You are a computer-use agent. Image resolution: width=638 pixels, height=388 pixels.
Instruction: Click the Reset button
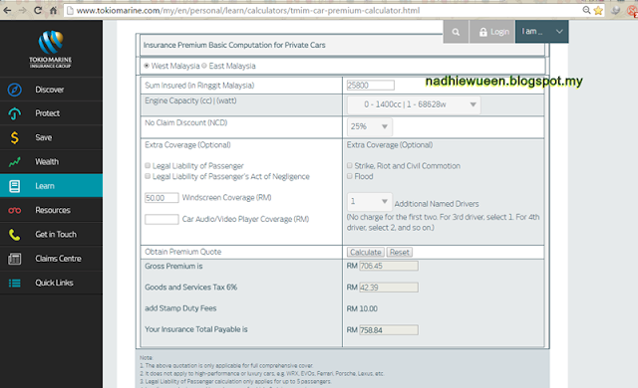(x=399, y=252)
